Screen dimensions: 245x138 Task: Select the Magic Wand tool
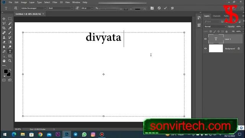click(x=10, y=23)
